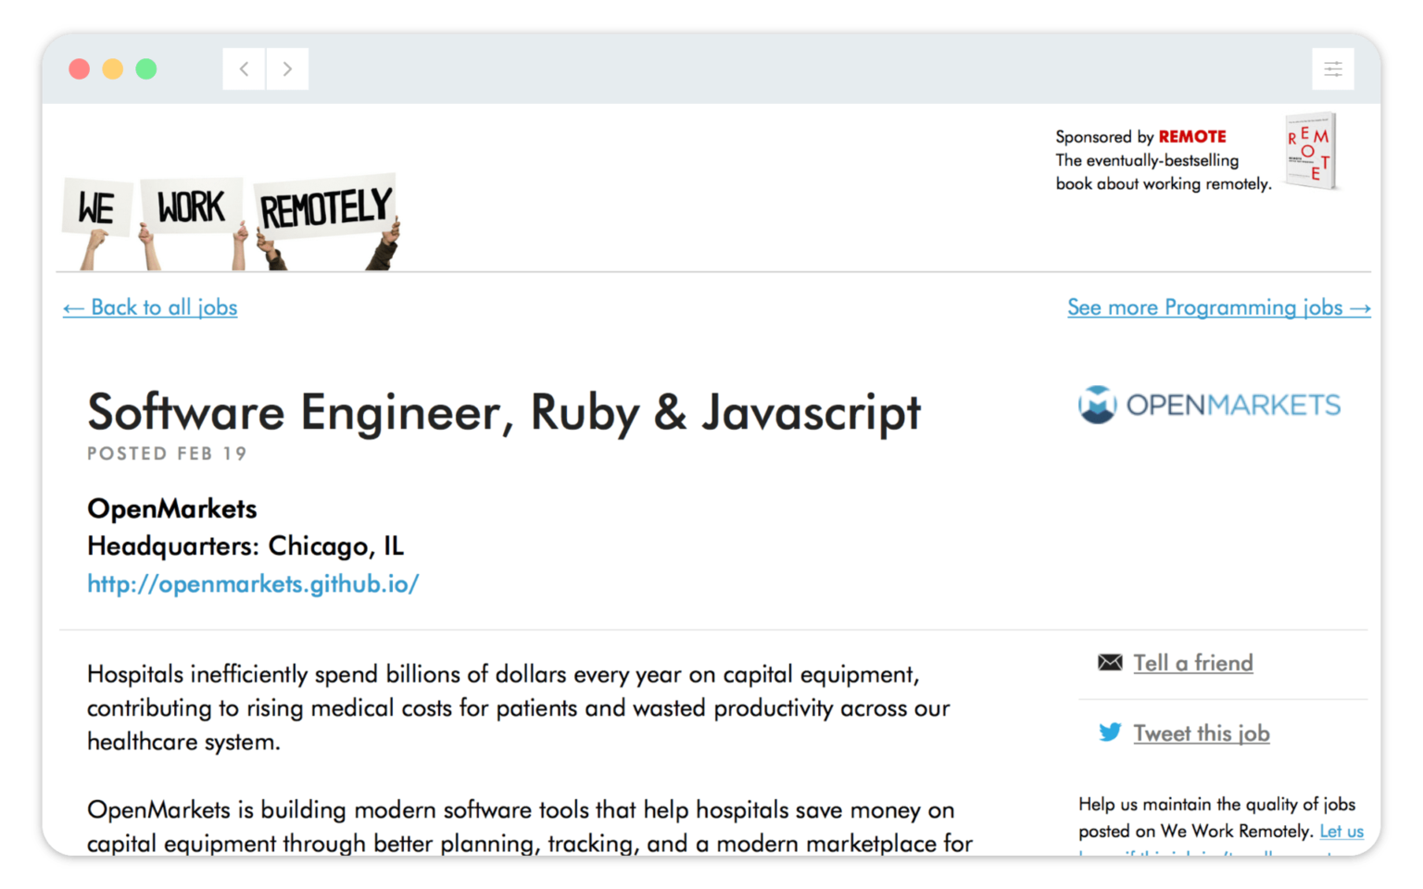Click the Twitter bird icon beside Tweet this job

pos(1109,732)
